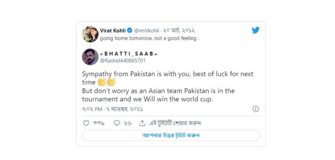Click the ২০ মার্চ, ২০১২ date link

point(179,31)
